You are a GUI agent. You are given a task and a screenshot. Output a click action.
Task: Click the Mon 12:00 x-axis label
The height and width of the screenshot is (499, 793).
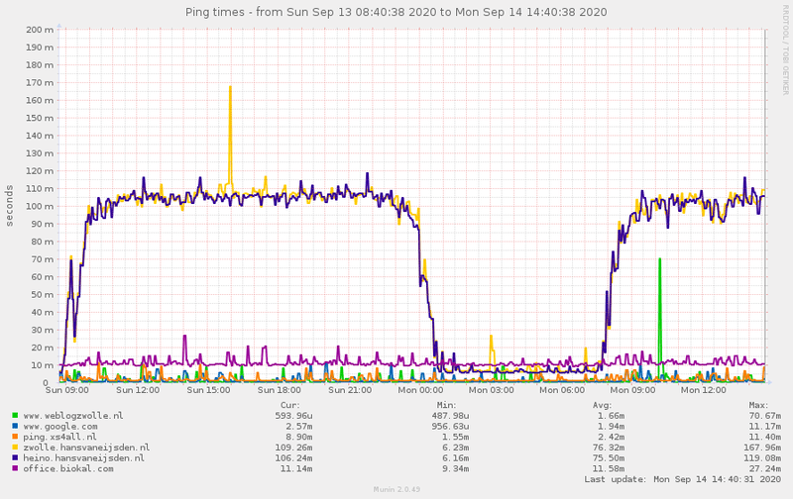click(704, 390)
